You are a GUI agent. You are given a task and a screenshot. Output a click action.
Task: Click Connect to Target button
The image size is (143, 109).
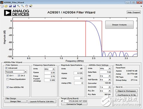click(x=74, y=104)
